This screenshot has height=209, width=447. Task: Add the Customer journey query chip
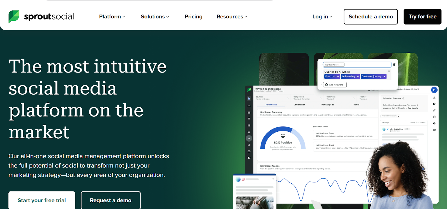(374, 76)
